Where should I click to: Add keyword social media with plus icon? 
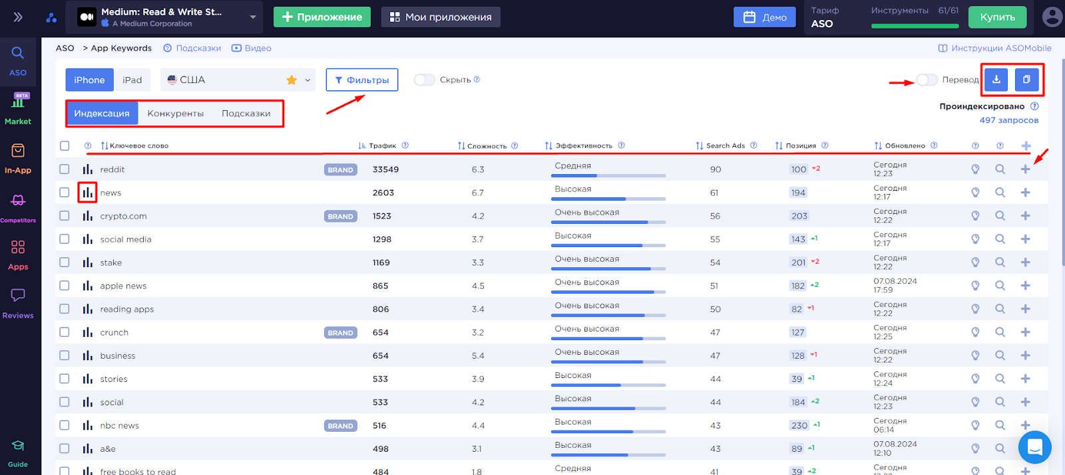click(1025, 239)
